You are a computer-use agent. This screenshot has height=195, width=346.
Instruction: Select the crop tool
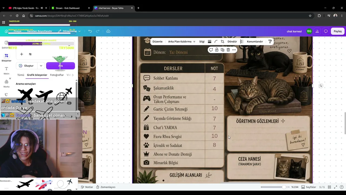tap(222, 41)
